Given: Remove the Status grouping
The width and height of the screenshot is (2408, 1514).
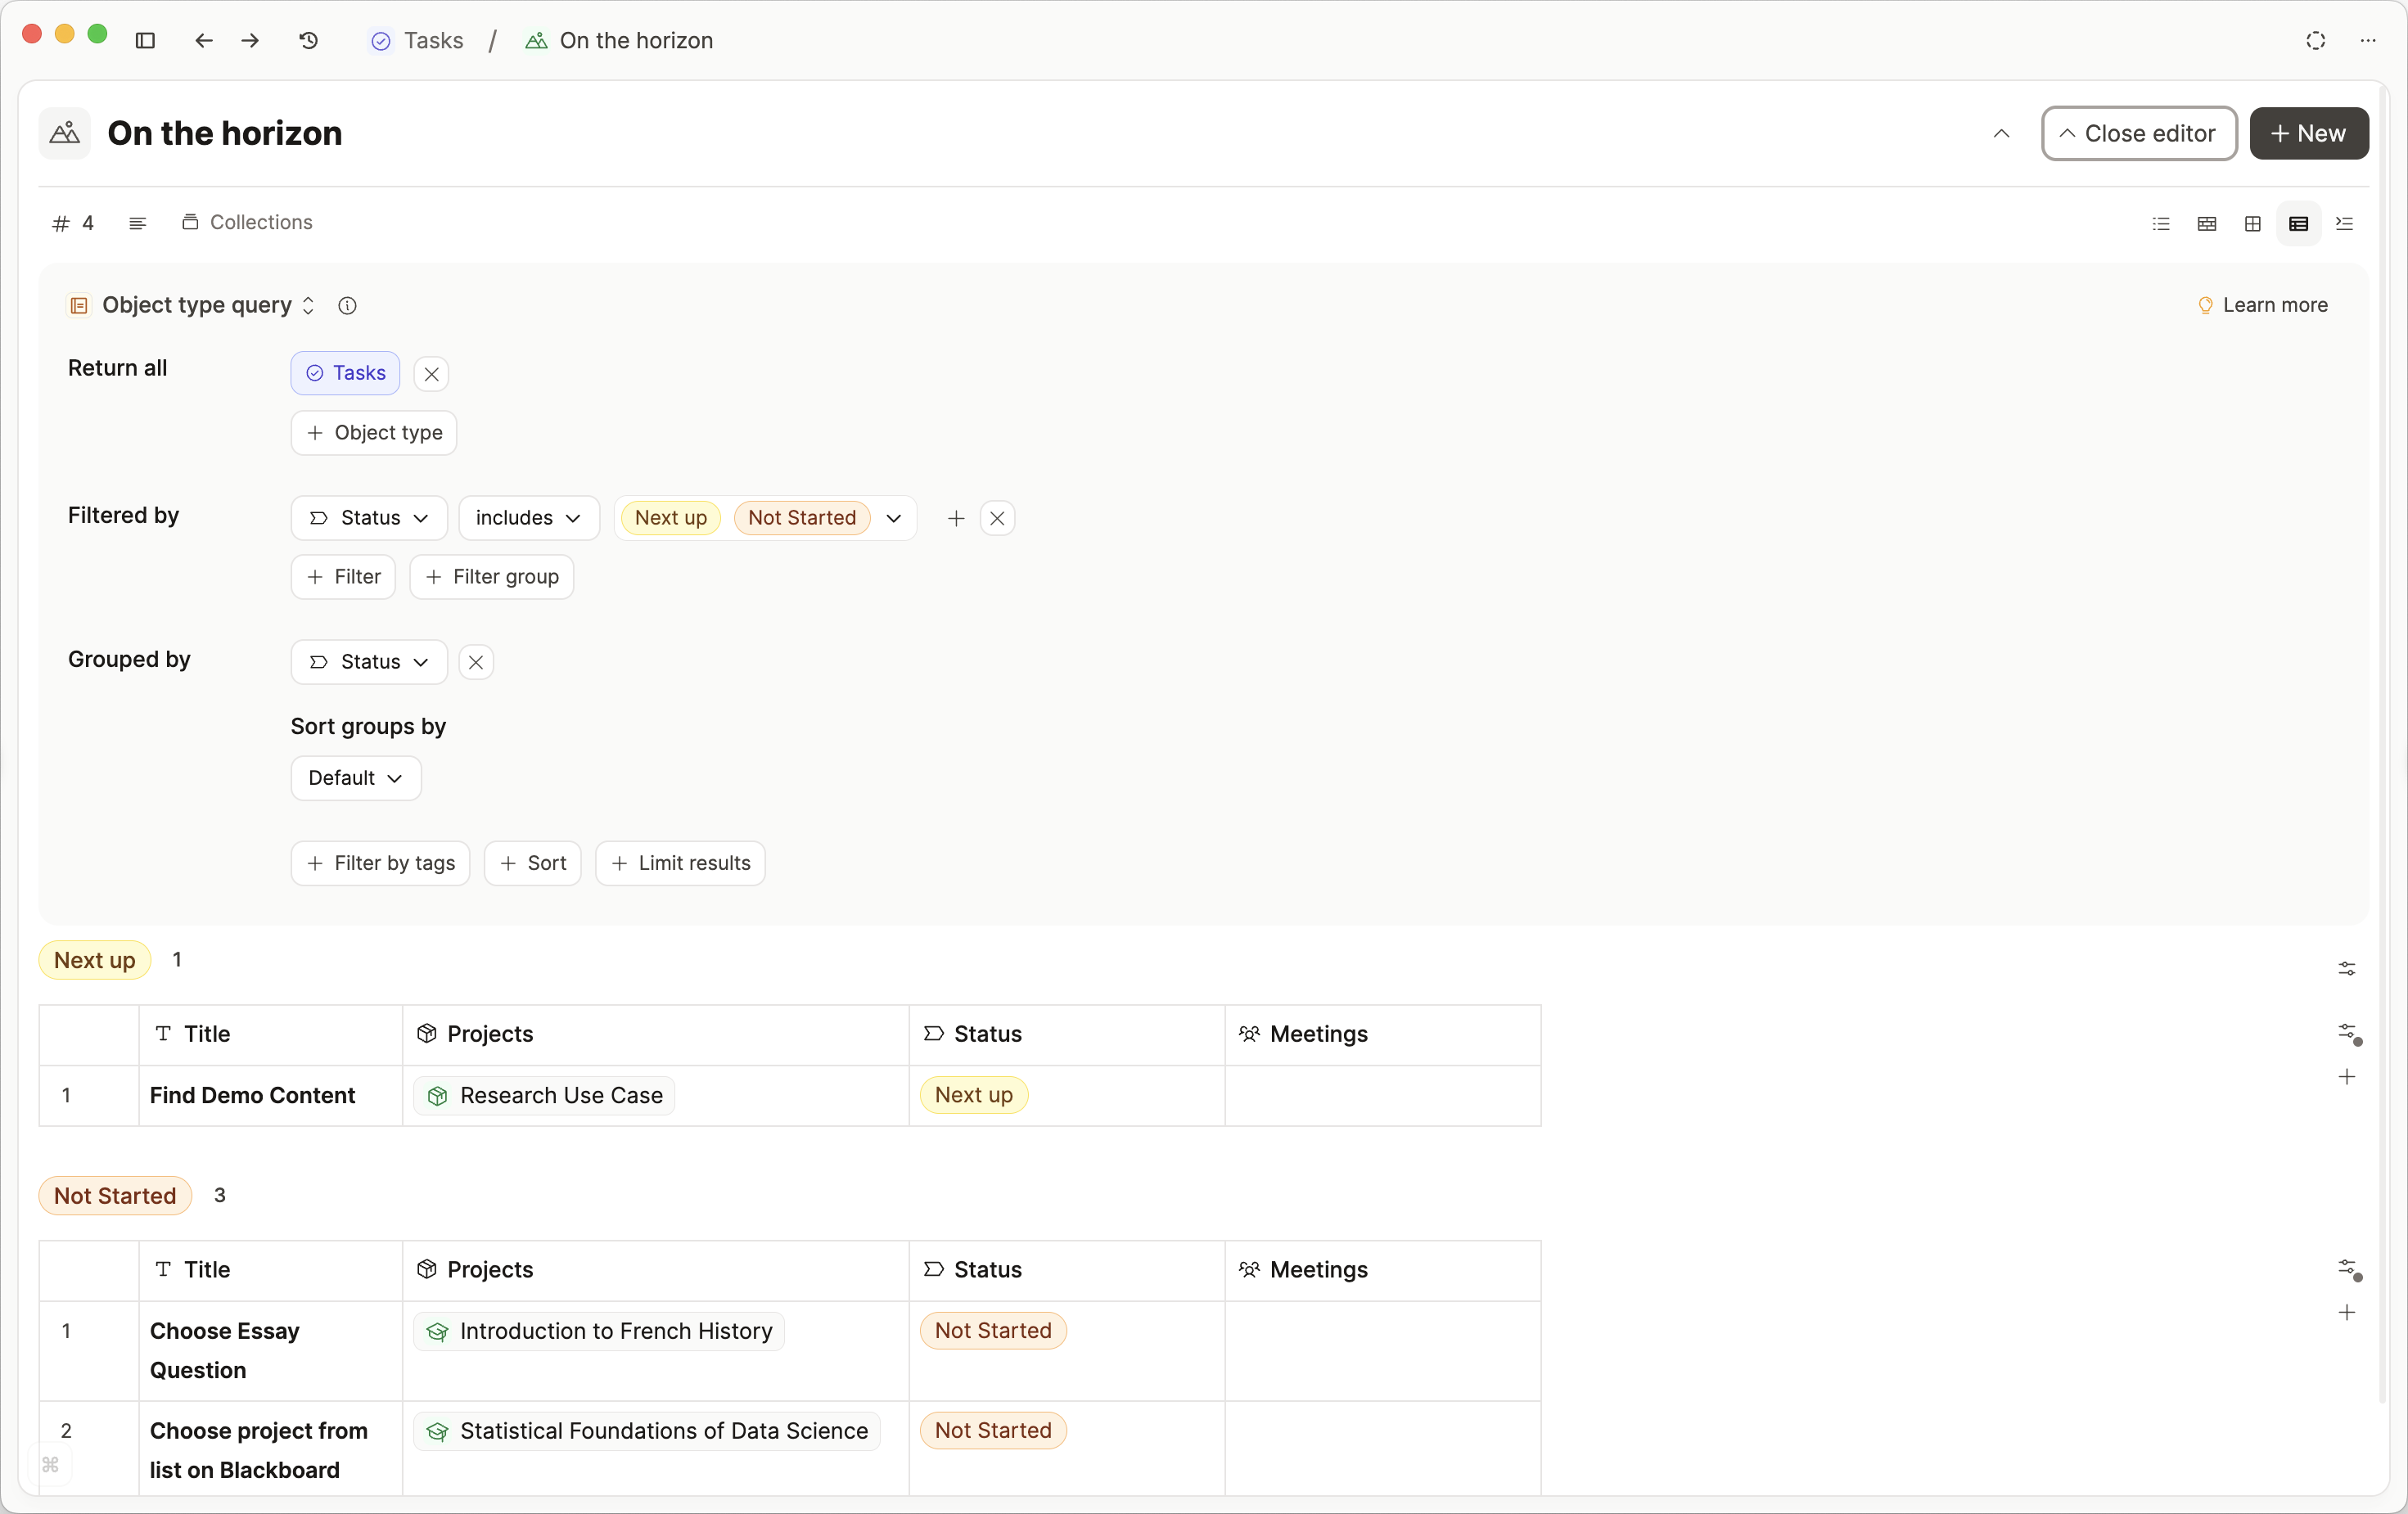Looking at the screenshot, I should 476,662.
